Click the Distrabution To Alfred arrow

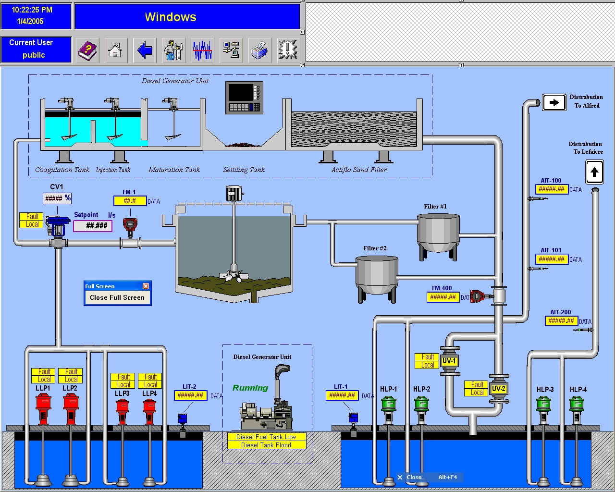tap(554, 102)
